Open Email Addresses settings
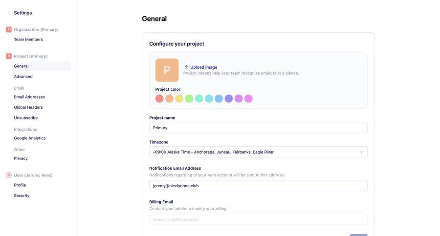Screen dimensions: 440x236 [29, 97]
